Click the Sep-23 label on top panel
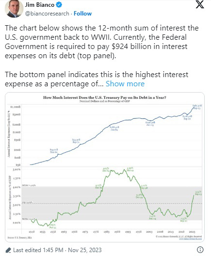 point(197,107)
